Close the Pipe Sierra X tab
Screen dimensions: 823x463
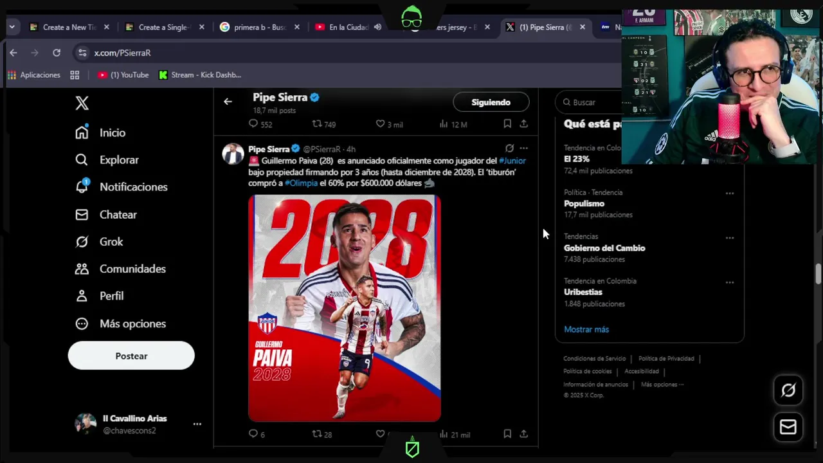[583, 27]
